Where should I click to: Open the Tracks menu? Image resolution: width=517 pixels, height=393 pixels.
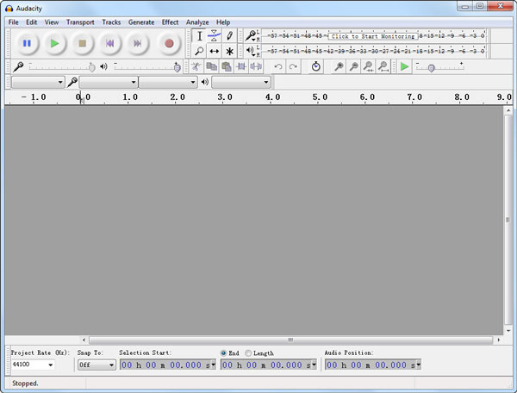pos(111,22)
